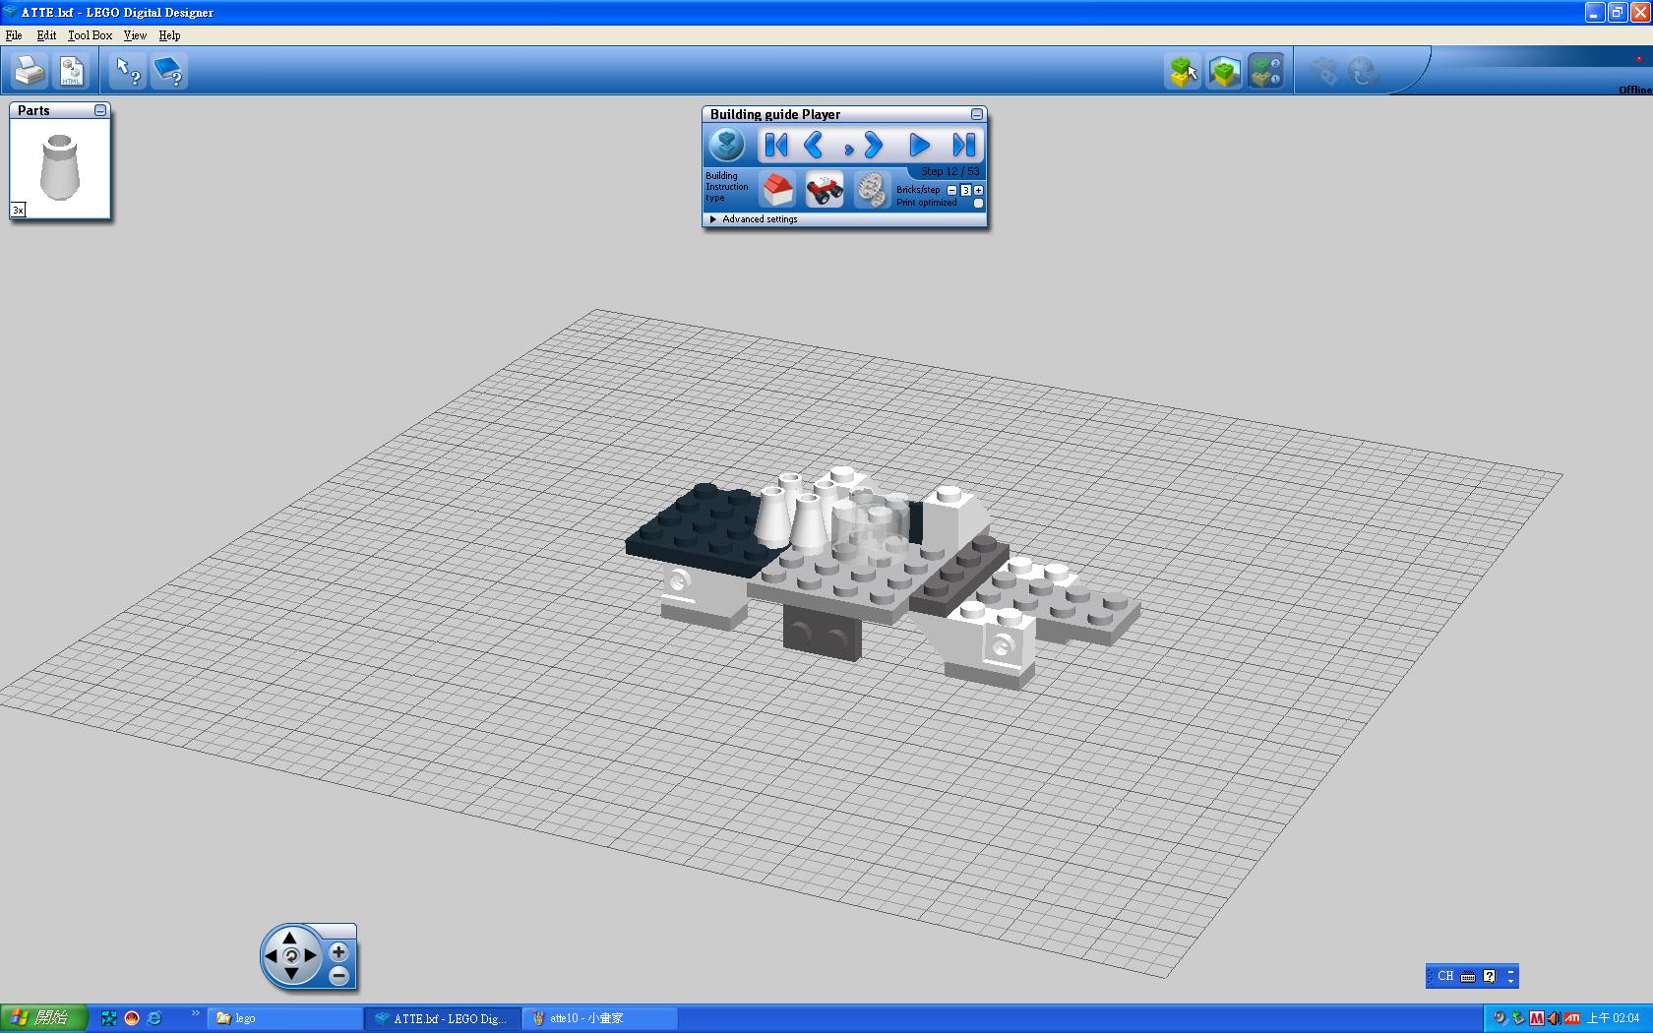
Task: Advance to the next building step
Action: [872, 146]
